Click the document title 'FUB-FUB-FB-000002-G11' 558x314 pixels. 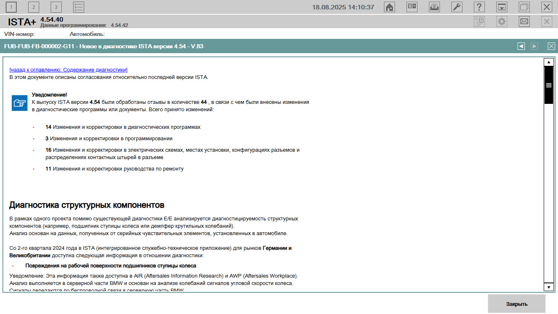pyautogui.click(x=39, y=46)
